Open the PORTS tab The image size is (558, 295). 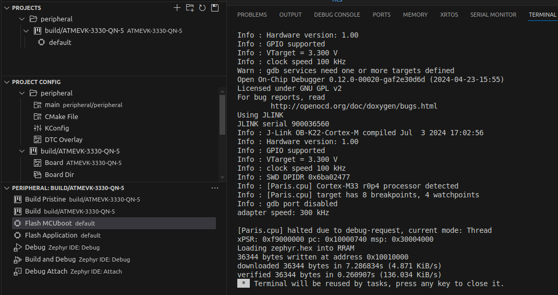click(382, 15)
